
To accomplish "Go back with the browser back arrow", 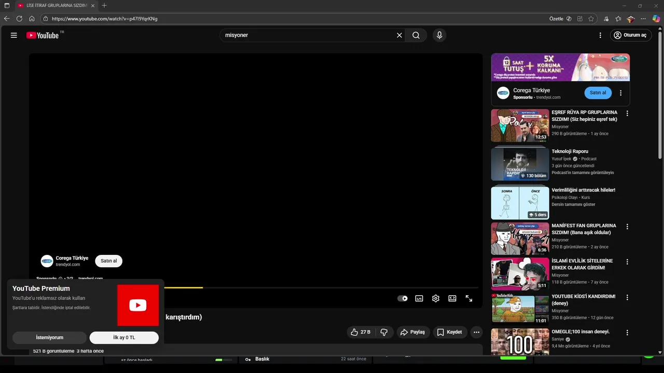I will point(7,19).
